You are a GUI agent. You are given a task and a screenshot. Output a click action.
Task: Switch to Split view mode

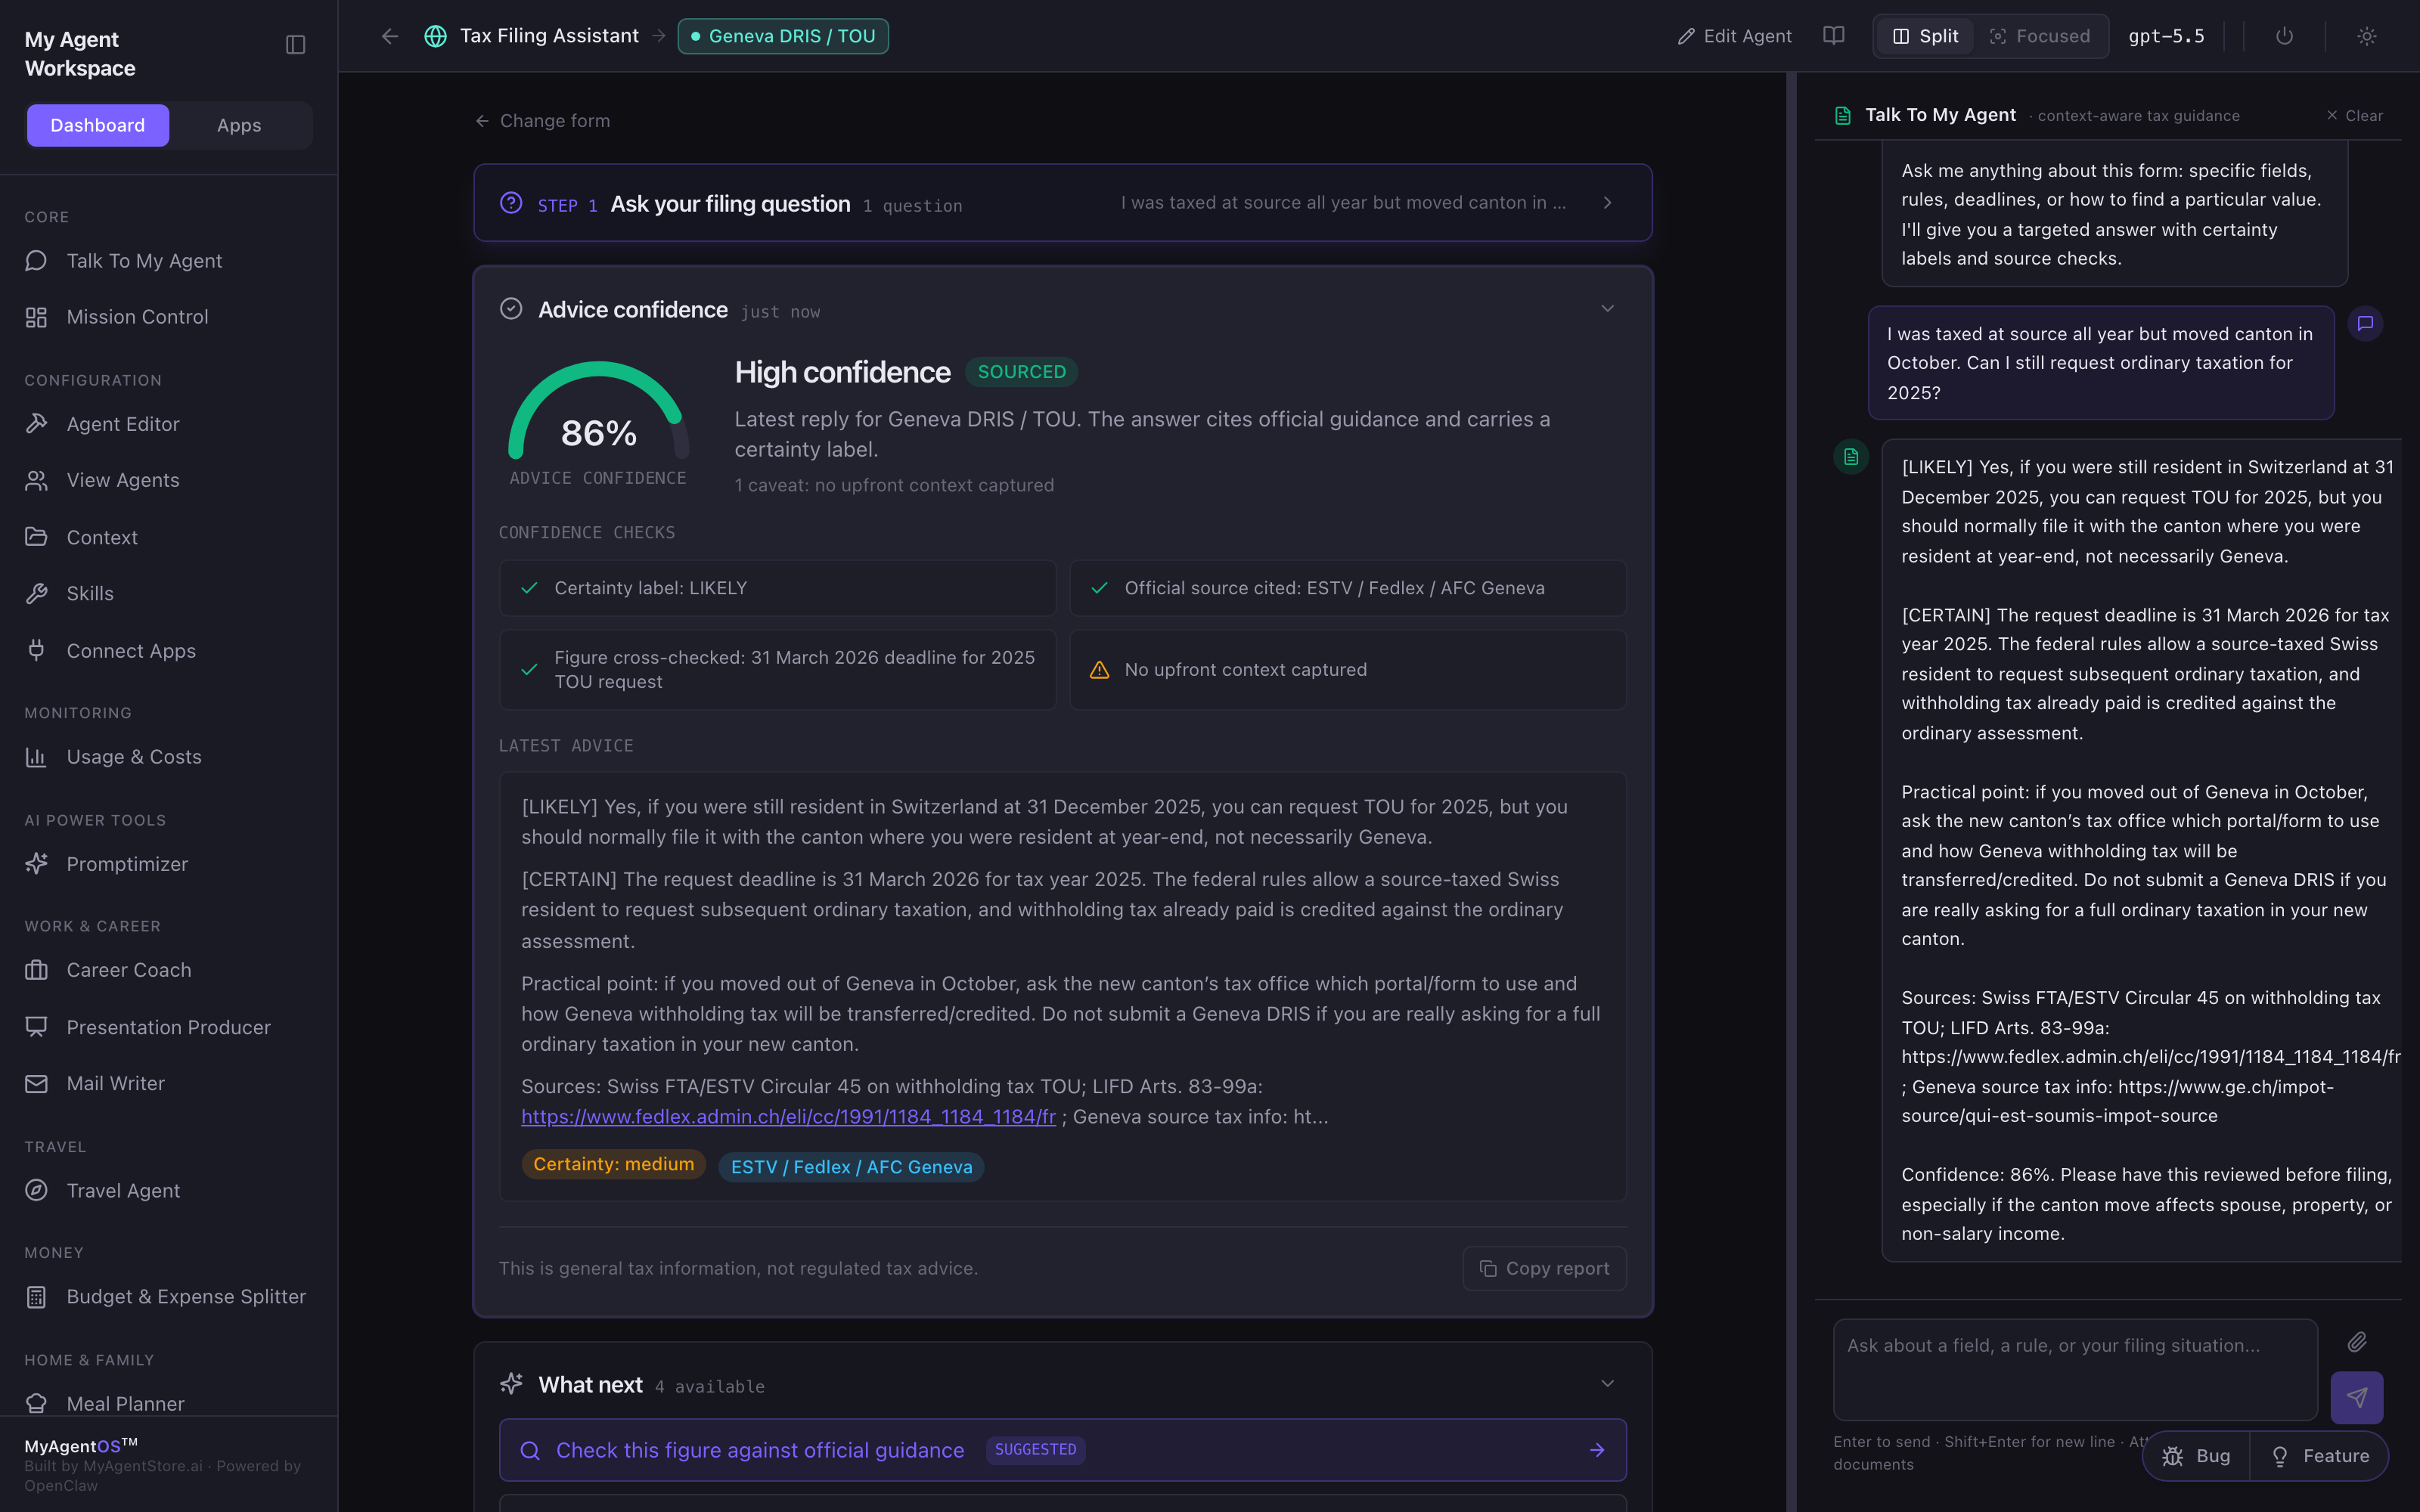tap(1924, 36)
